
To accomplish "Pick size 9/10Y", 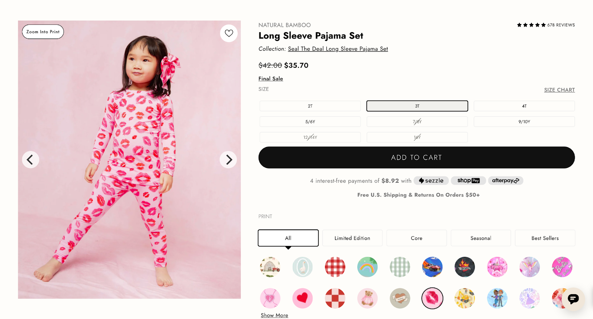I will [x=524, y=122].
